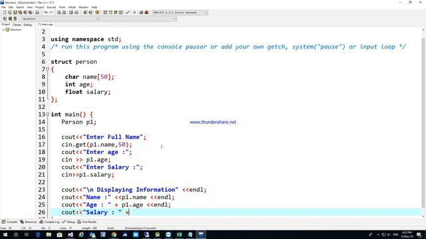Click the Delete Profiling Information red icon

pyautogui.click(x=146, y=13)
